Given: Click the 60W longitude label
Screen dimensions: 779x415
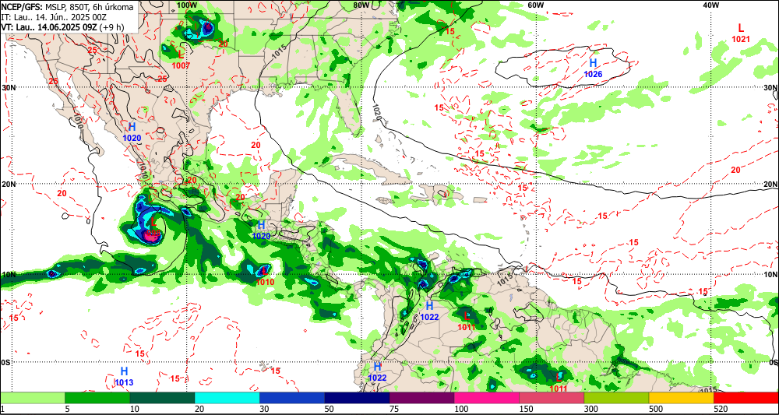Looking at the screenshot, I should click(x=536, y=5).
